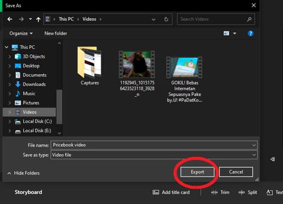
Task: Create a New folder
Action: point(55,33)
